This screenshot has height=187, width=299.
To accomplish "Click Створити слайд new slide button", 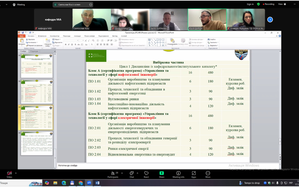I will [x=48, y=42].
